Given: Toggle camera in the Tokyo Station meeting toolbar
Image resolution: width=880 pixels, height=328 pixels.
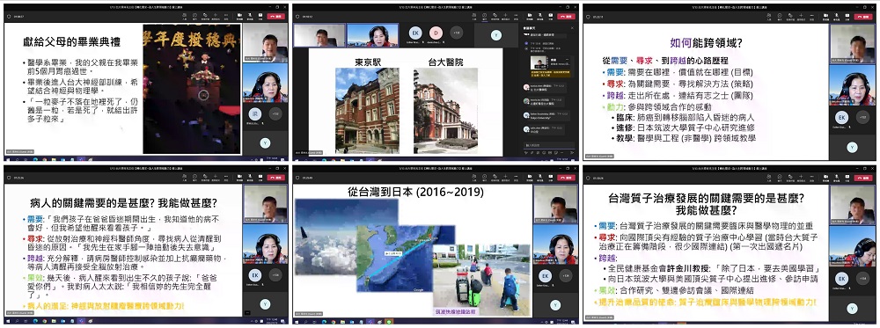Looking at the screenshot, I should point(530,15).
